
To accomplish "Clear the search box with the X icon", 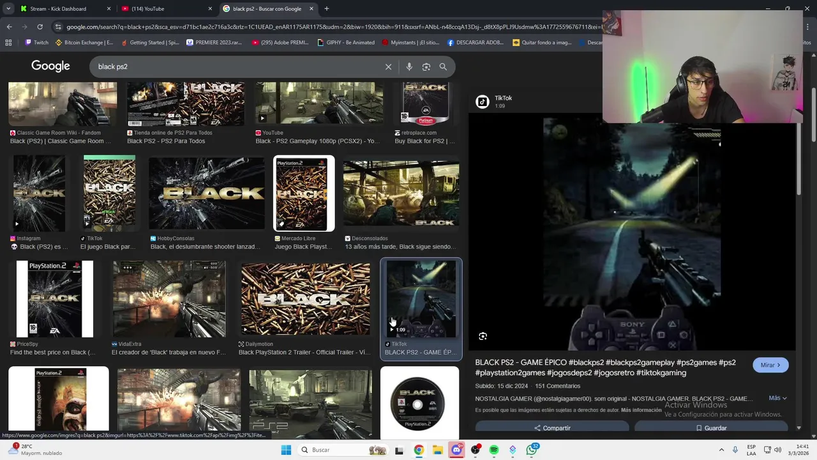I will tap(388, 66).
